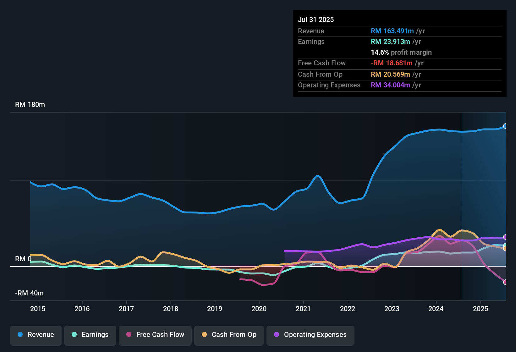Click the 2020 label on the time axis

pyautogui.click(x=259, y=309)
